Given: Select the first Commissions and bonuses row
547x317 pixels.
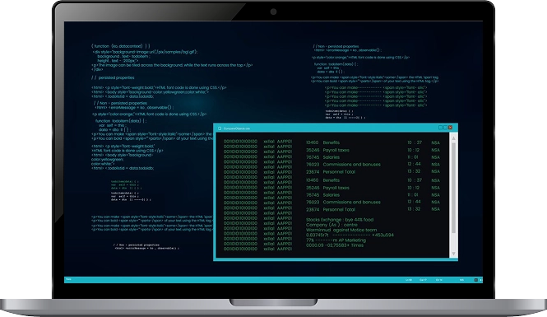Looking at the screenshot, I should click(x=373, y=164).
